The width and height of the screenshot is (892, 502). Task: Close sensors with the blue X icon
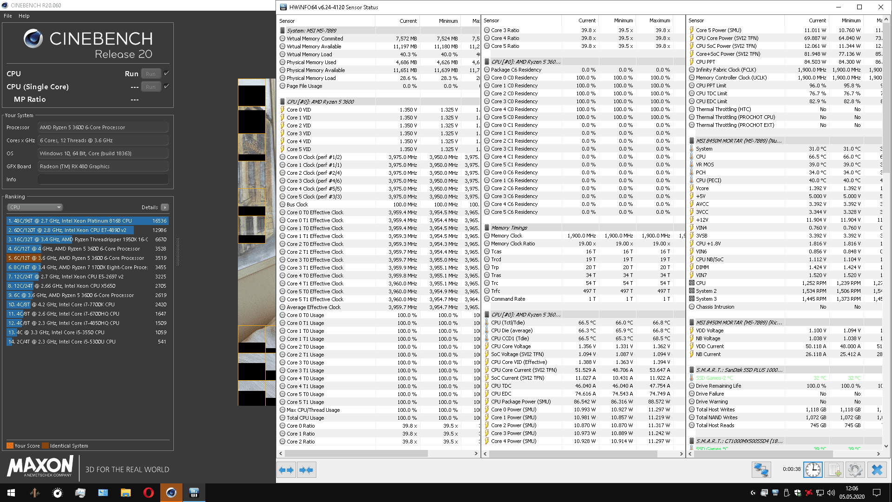pyautogui.click(x=877, y=470)
